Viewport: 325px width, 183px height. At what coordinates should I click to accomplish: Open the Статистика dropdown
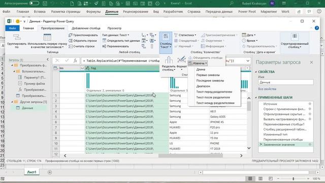coord(185,35)
